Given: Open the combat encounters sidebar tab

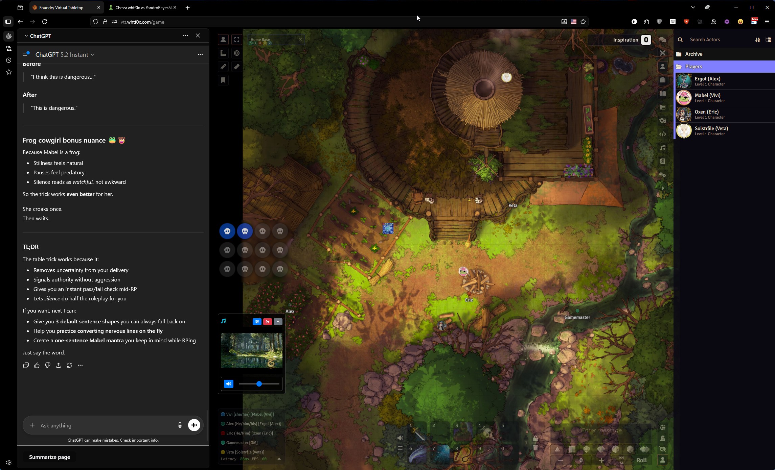Looking at the screenshot, I should click(x=663, y=53).
